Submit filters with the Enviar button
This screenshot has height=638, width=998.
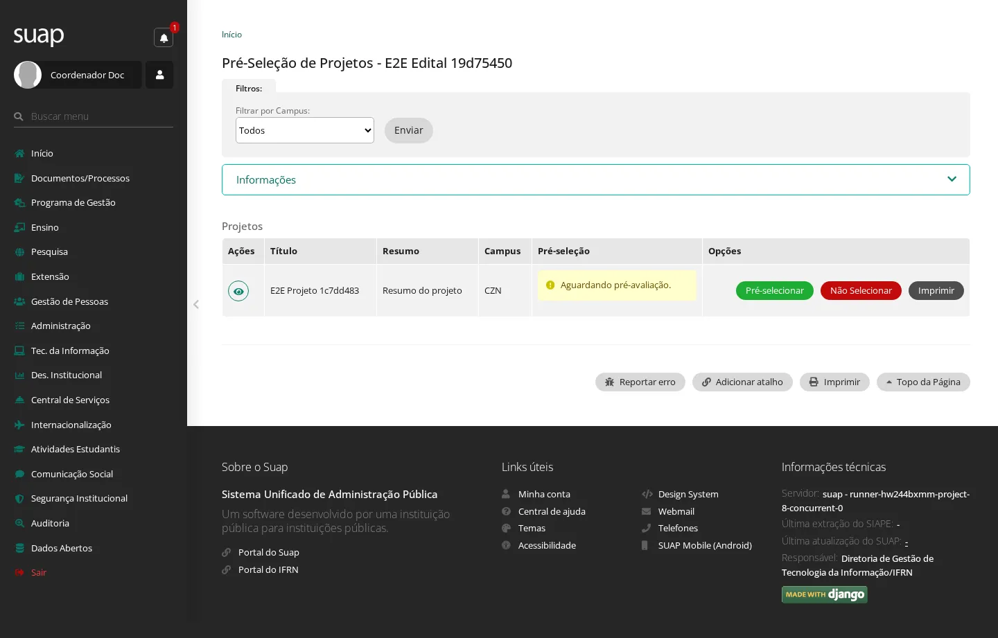409,130
